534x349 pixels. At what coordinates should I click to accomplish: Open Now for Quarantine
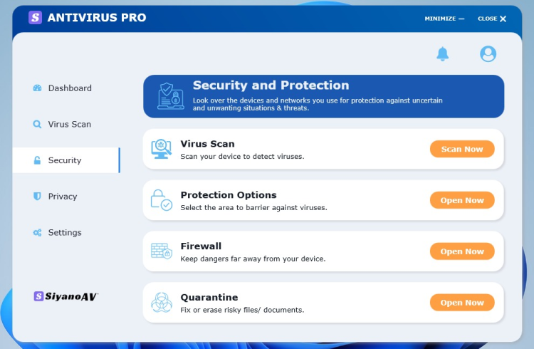point(462,303)
